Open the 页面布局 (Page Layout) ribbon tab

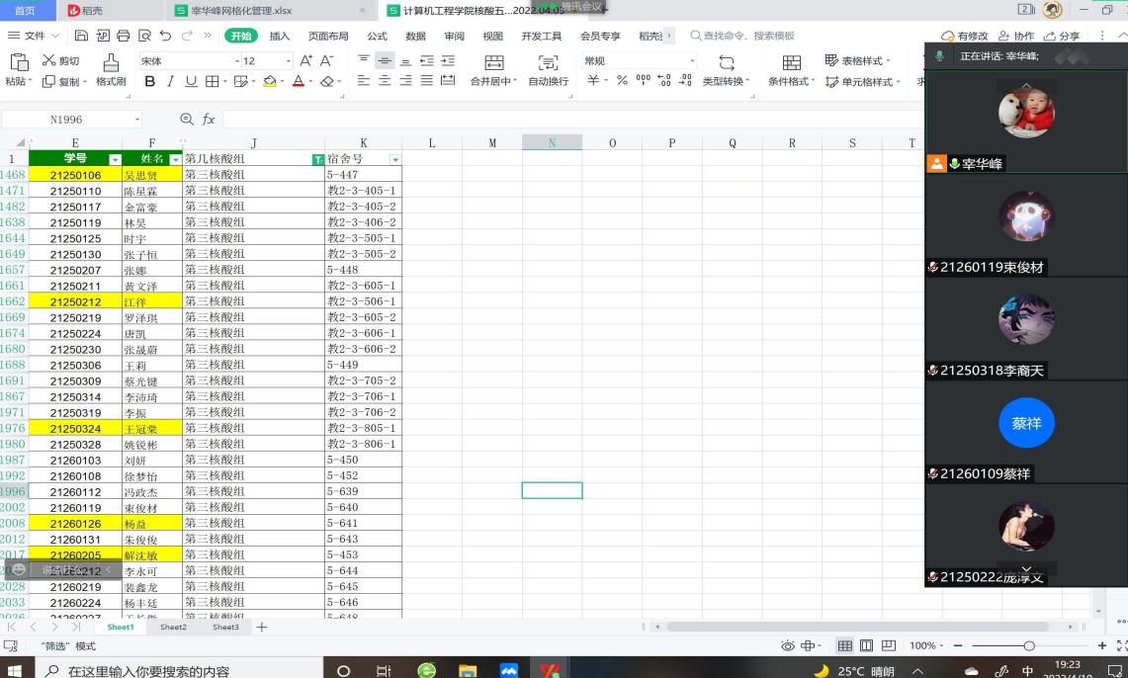(x=328, y=36)
